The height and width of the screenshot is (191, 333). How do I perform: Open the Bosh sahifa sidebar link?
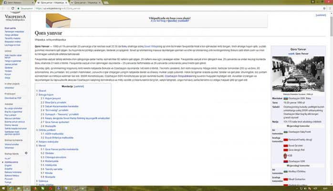tap(9, 28)
